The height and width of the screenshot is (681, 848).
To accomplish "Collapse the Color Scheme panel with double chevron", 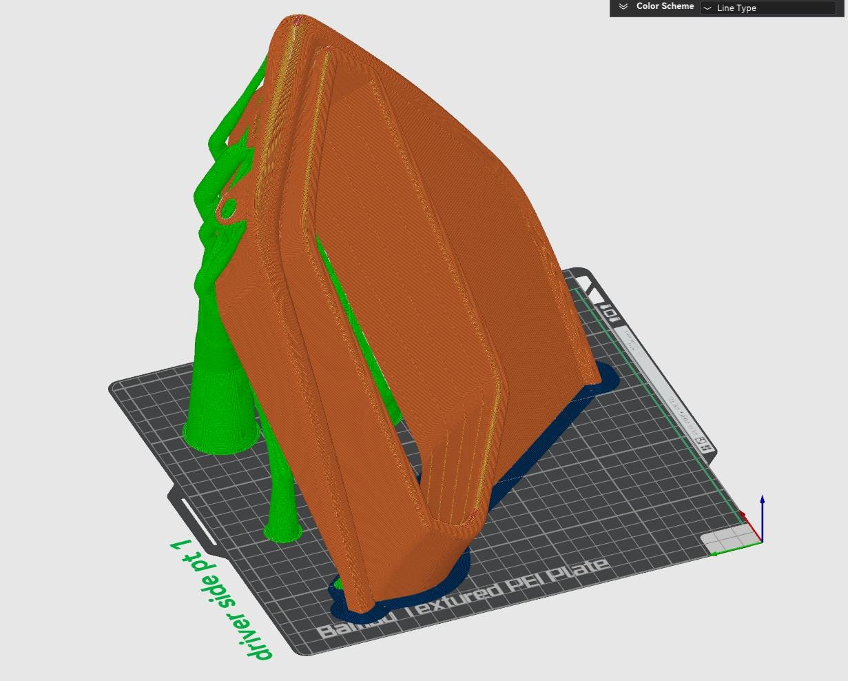I will (x=623, y=6).
